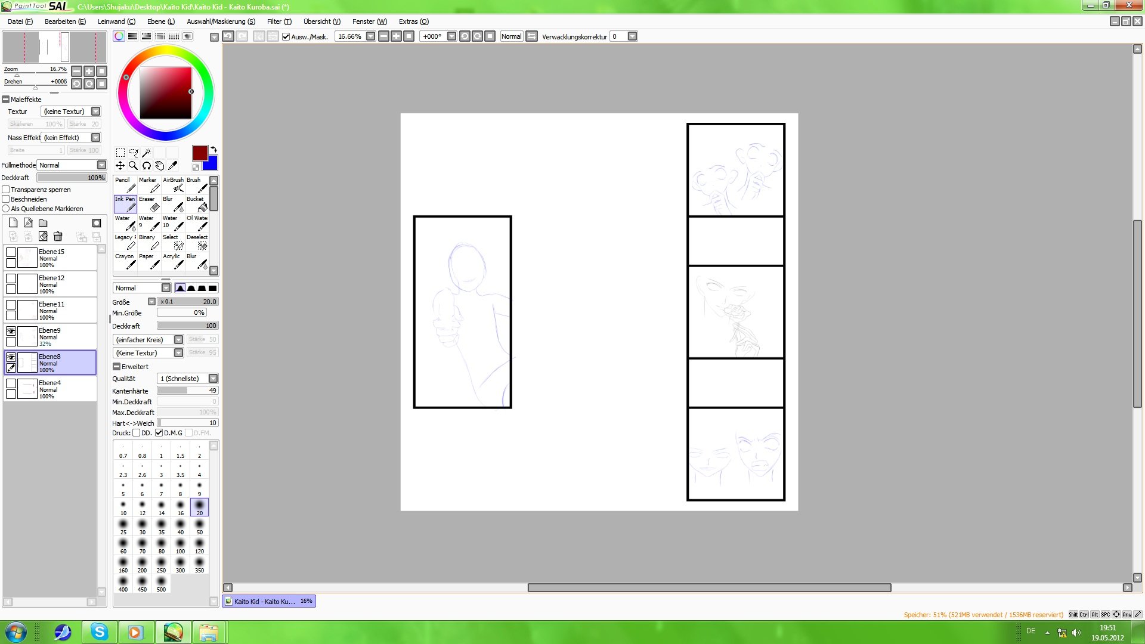1145x644 pixels.
Task: Show the color wheel panel
Action: pyautogui.click(x=119, y=36)
